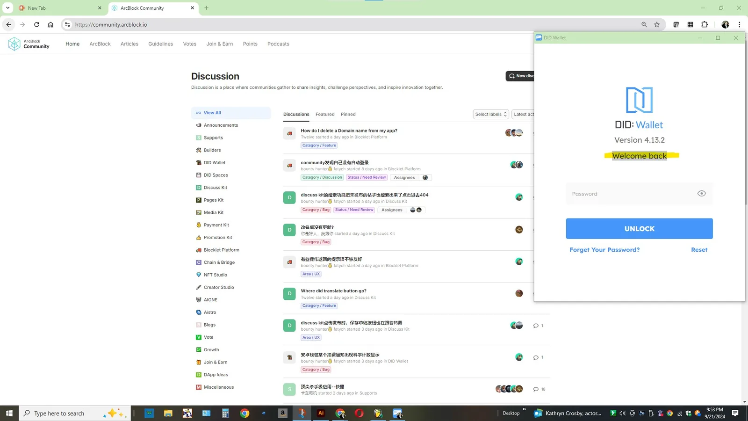This screenshot has width=748, height=421.
Task: Click the Announcements megaphone icon
Action: pyautogui.click(x=199, y=125)
